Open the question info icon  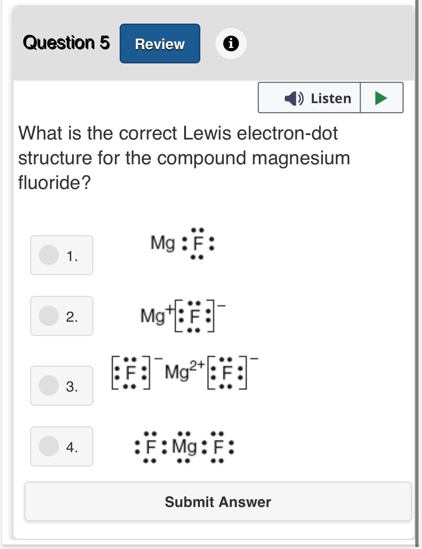tap(231, 43)
